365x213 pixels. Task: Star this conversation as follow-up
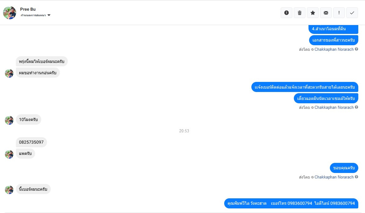pyautogui.click(x=313, y=13)
